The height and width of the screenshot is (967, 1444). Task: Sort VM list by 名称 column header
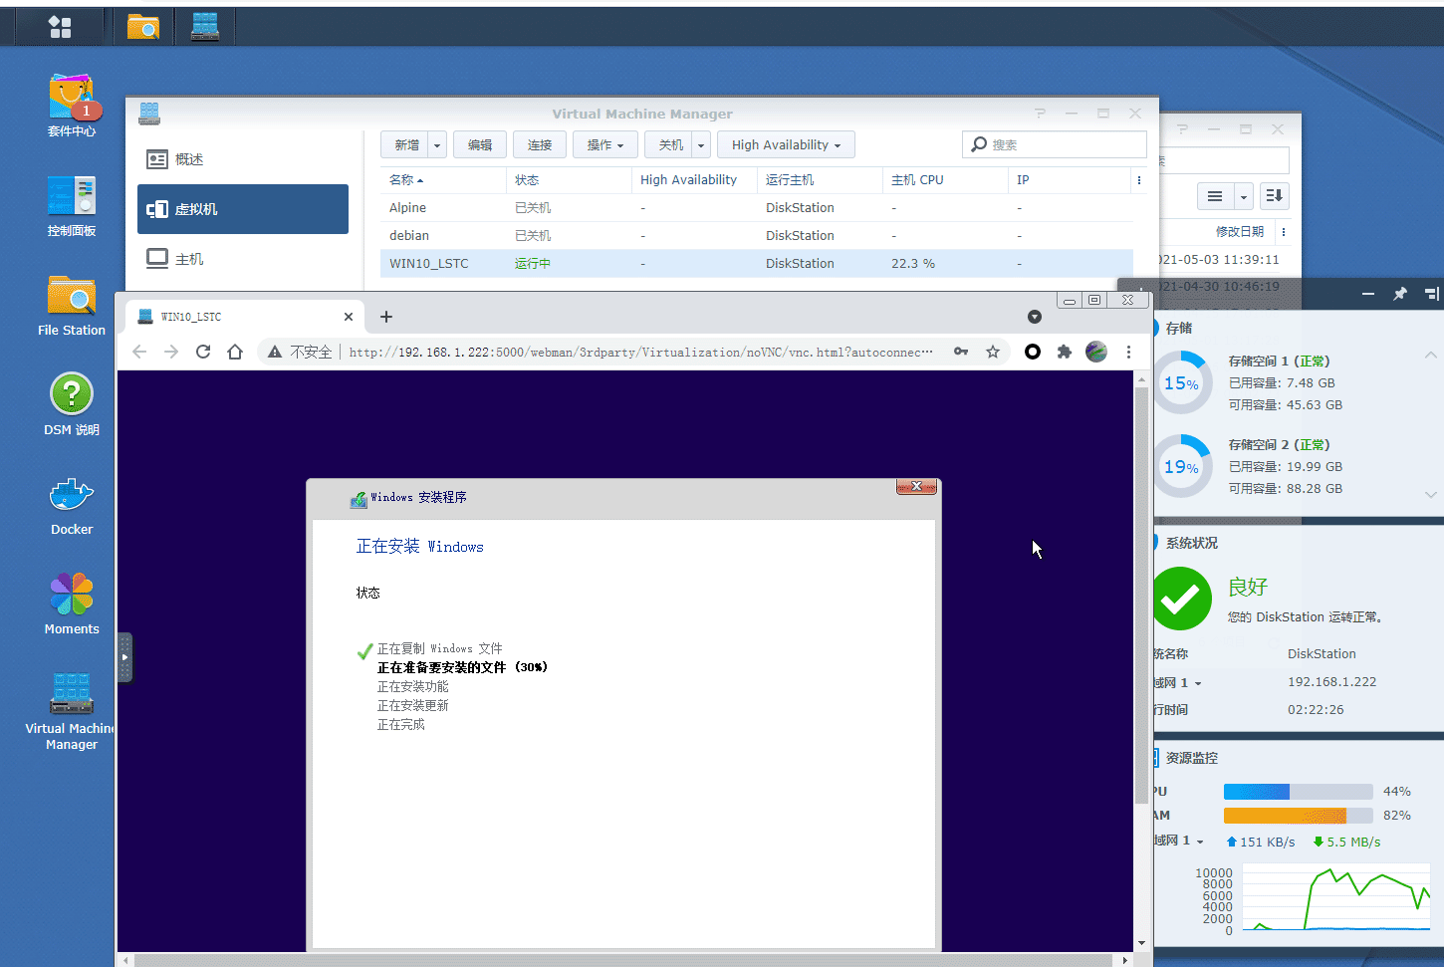coord(443,180)
